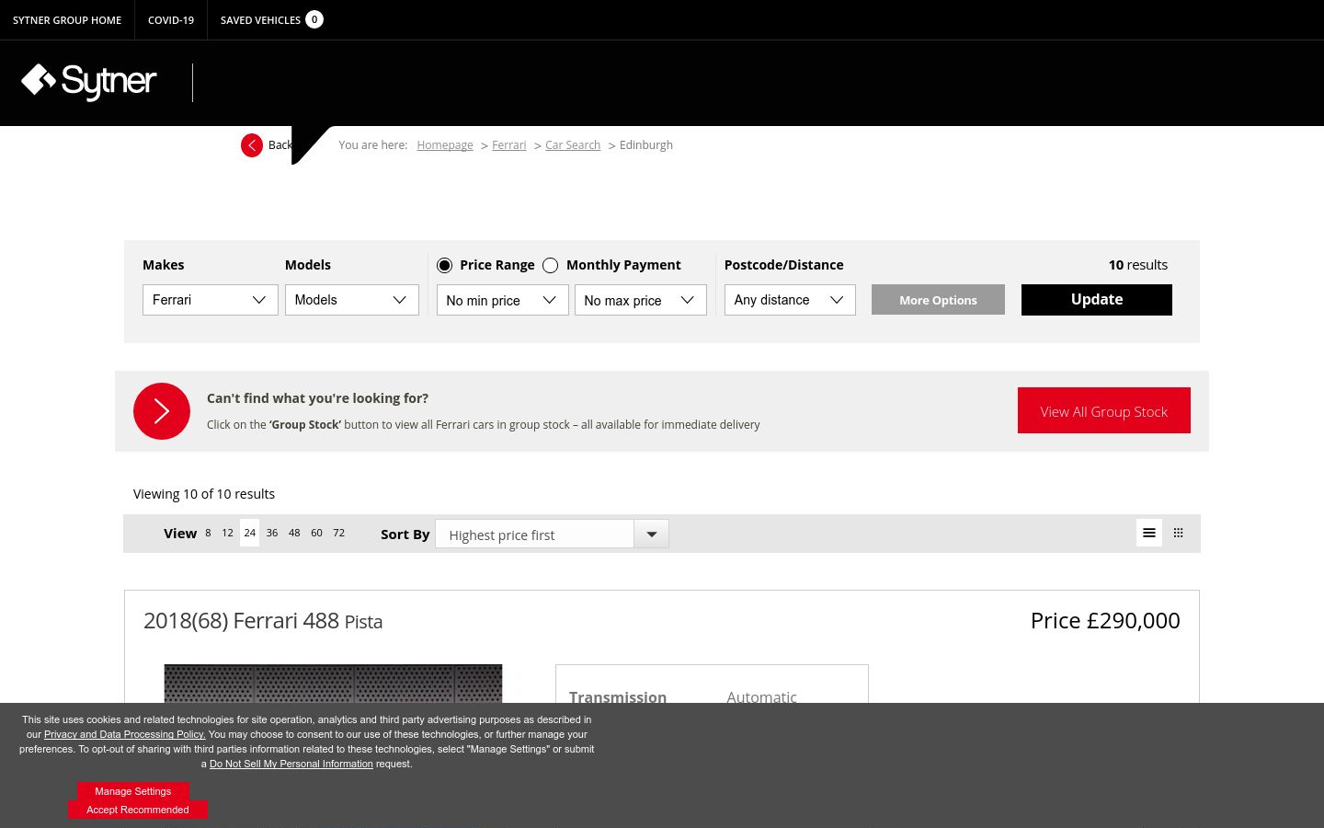Click the Edinburgh breadcrumb text
This screenshot has width=1324, height=828.
(x=646, y=145)
